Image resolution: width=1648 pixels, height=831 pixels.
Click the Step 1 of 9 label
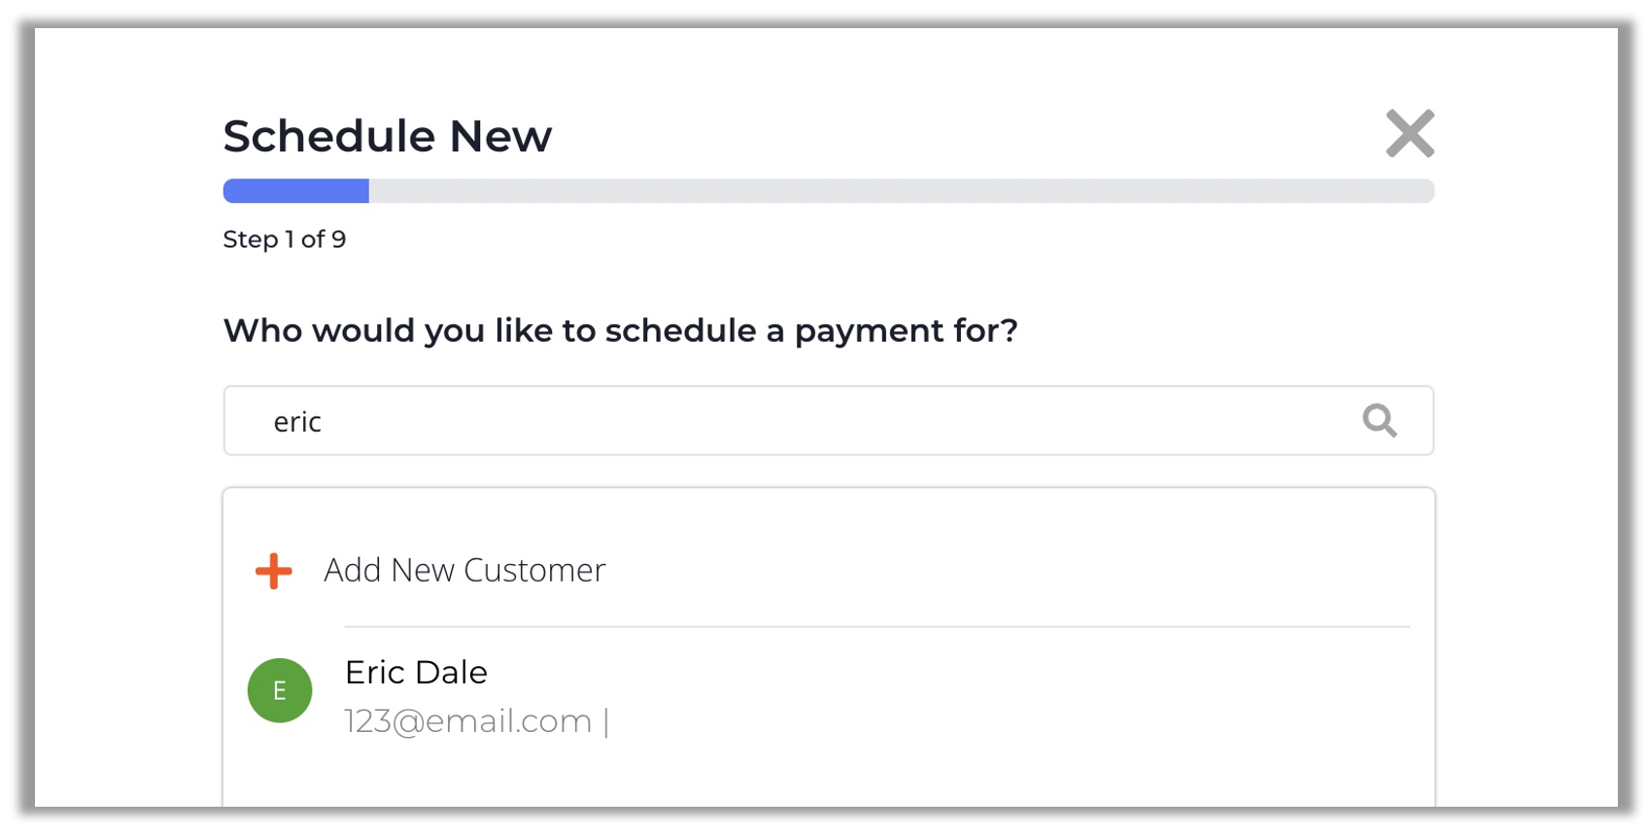point(285,240)
